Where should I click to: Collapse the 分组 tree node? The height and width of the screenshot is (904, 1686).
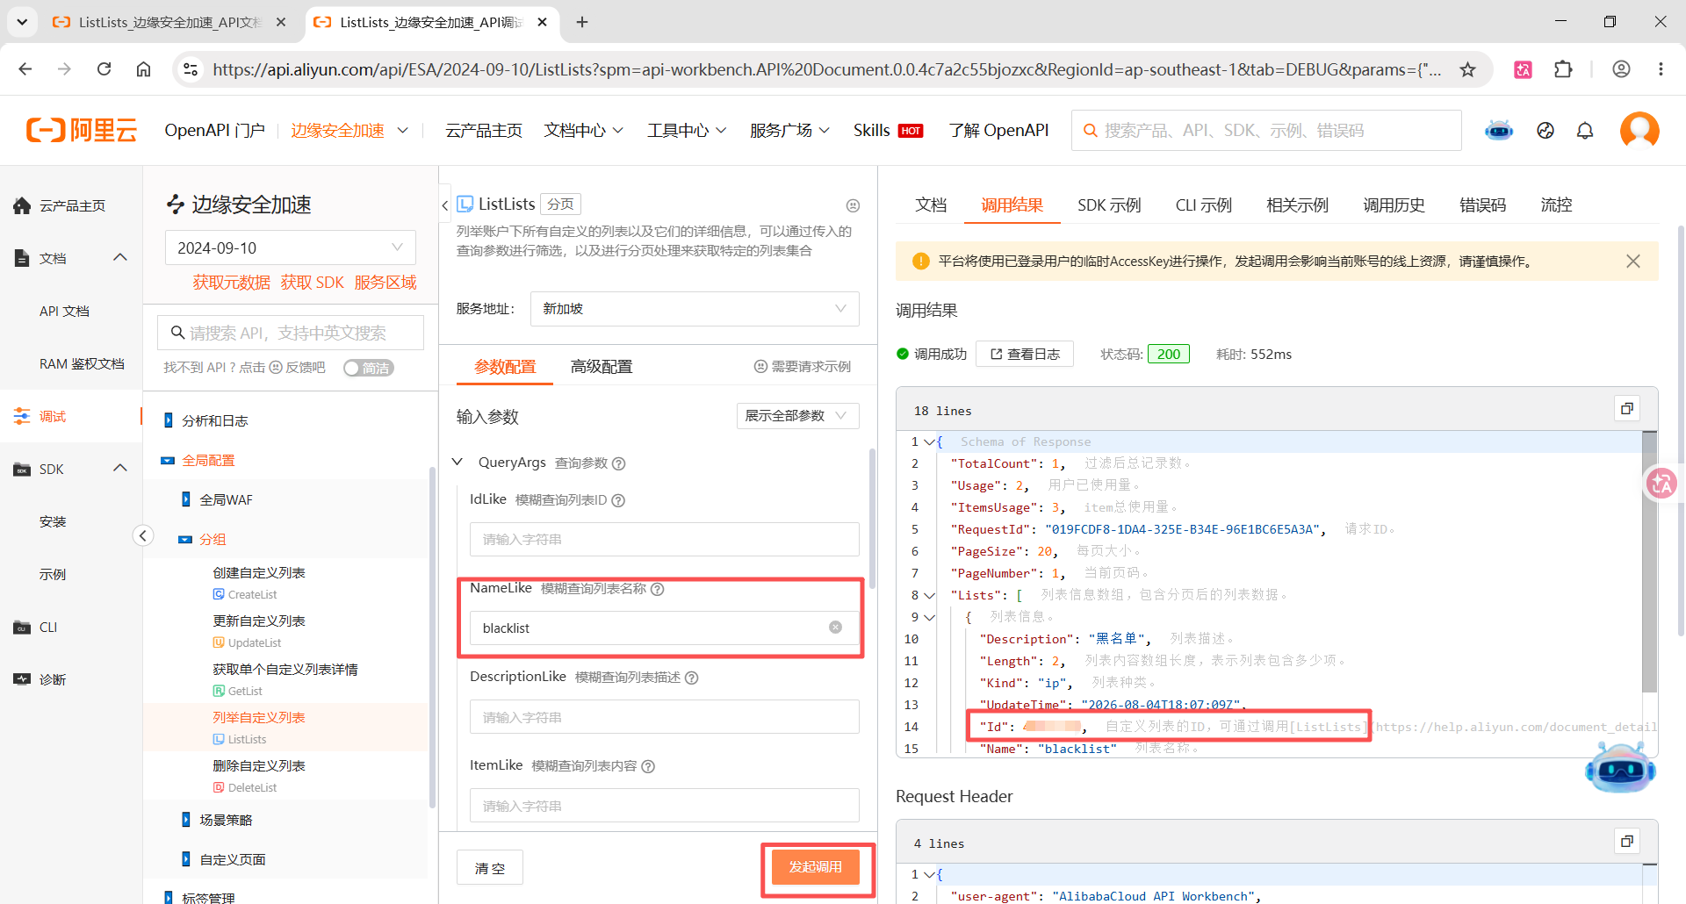coord(185,539)
